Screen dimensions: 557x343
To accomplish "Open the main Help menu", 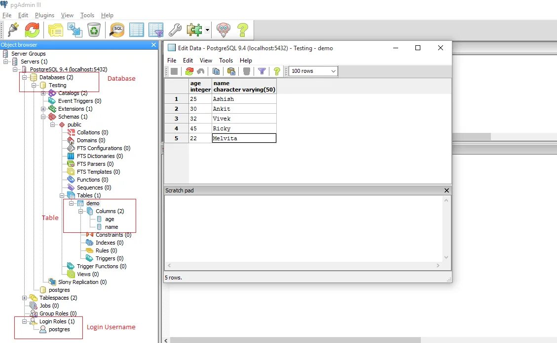I will [107, 15].
